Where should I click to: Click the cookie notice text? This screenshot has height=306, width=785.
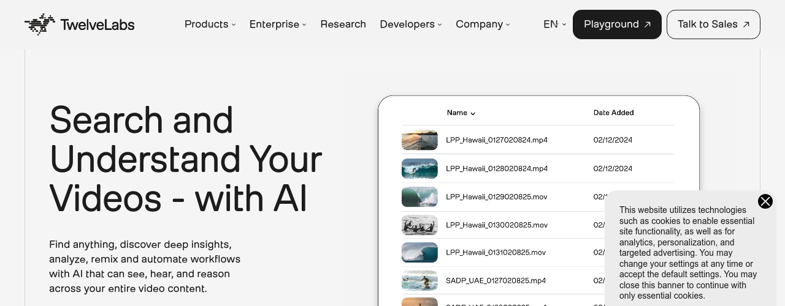tap(688, 253)
